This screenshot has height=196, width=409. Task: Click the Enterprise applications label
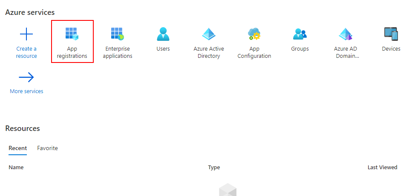click(x=118, y=52)
